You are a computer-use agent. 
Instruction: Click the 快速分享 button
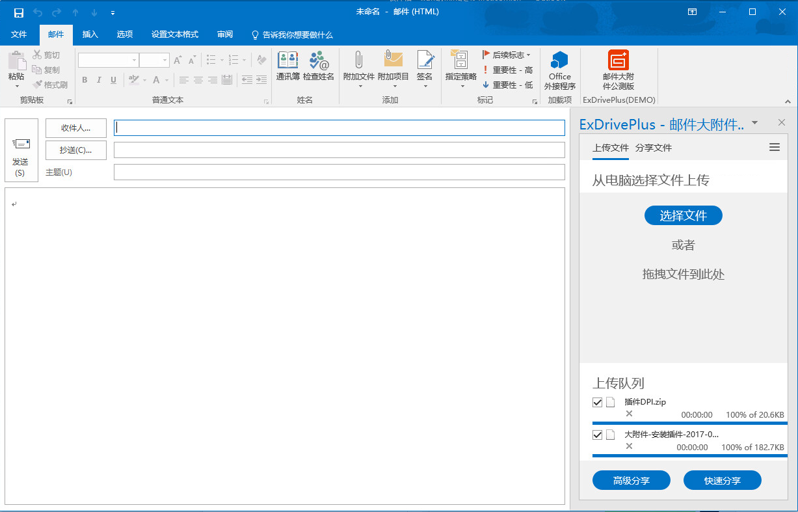point(722,481)
